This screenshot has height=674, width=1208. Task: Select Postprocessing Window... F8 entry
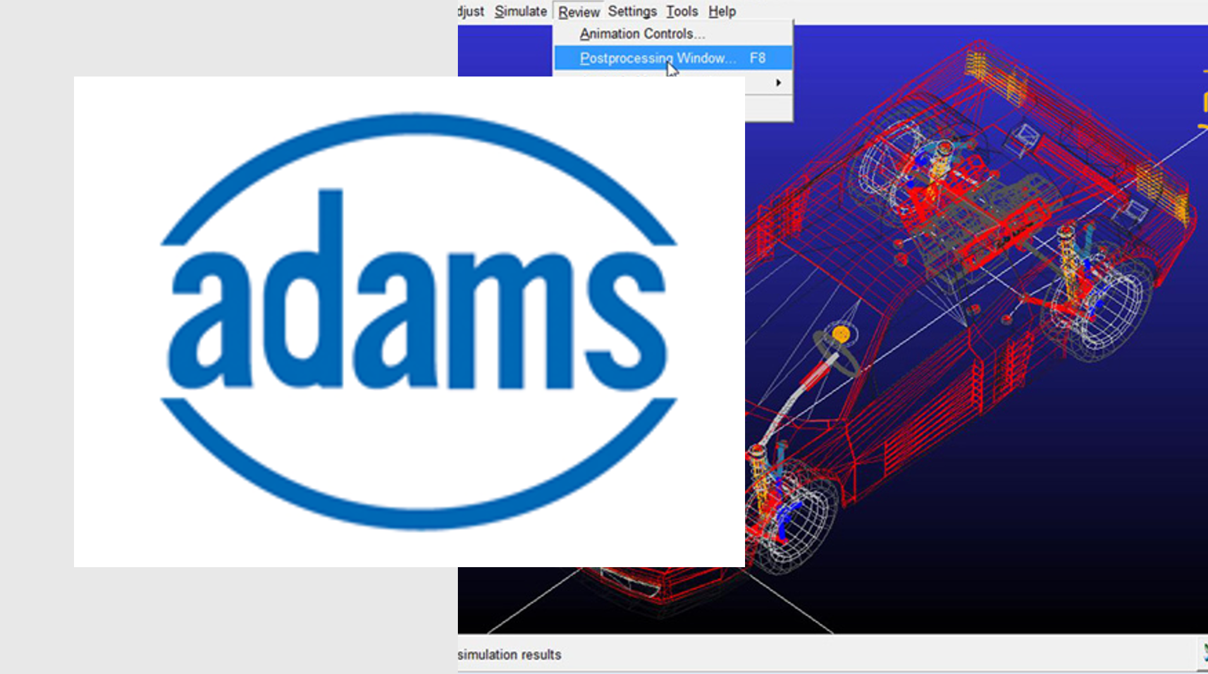673,58
